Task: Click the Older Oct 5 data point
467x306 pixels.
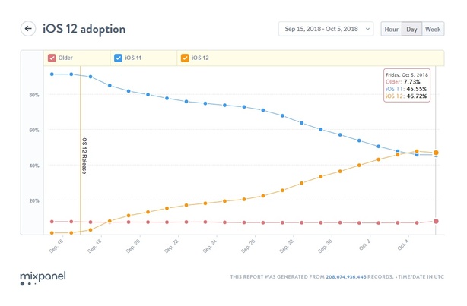Action: [x=436, y=221]
